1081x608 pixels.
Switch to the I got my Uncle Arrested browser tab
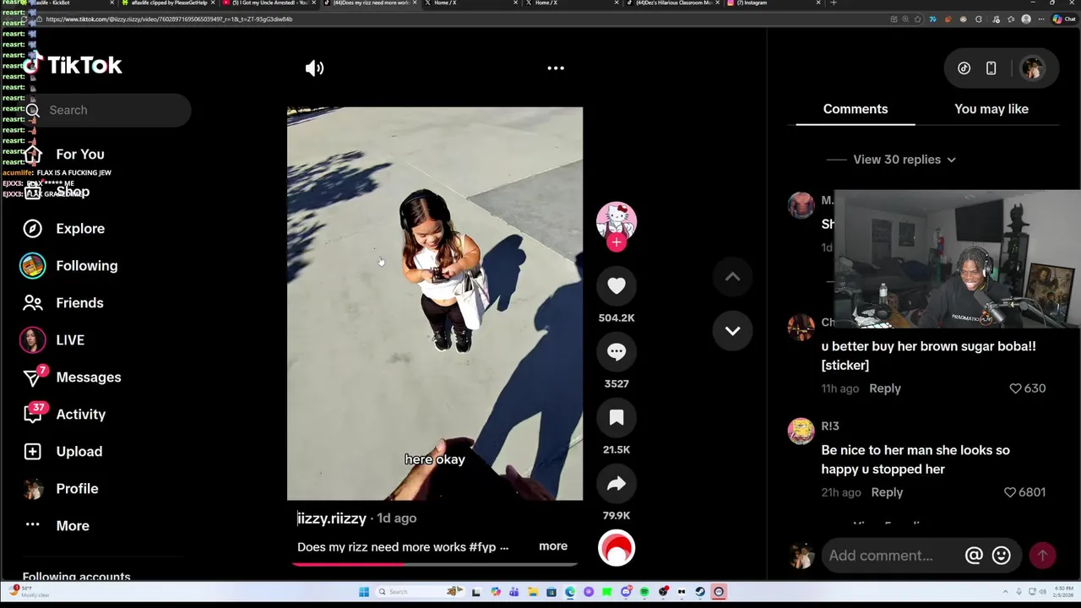(269, 3)
